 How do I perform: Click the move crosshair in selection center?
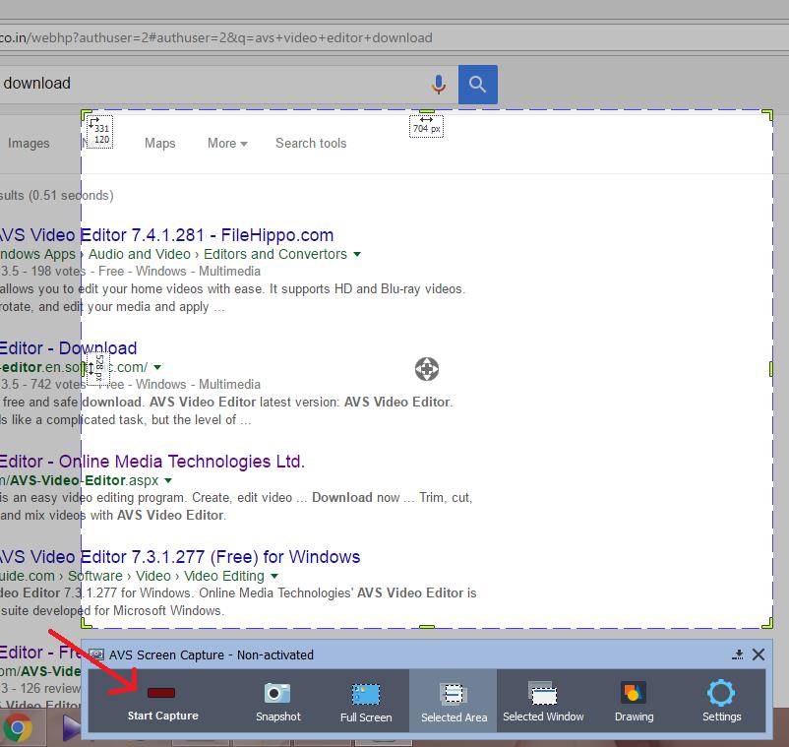point(427,369)
